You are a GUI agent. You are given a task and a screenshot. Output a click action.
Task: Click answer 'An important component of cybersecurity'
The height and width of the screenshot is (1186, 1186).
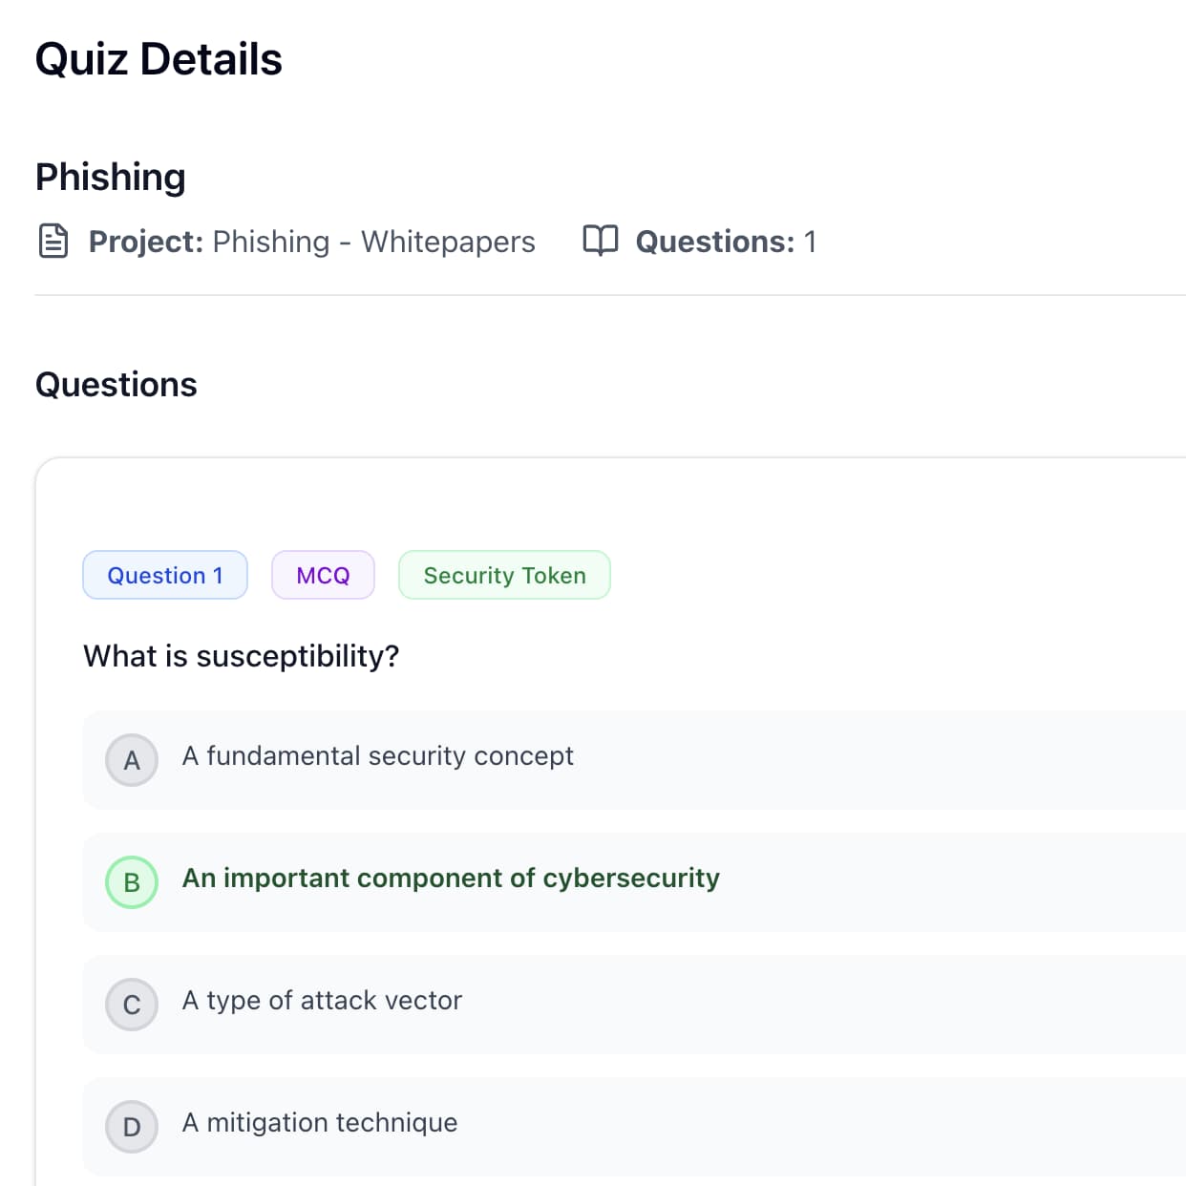(x=451, y=879)
